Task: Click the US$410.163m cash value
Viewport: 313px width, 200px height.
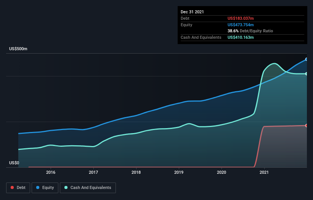Action: click(241, 37)
